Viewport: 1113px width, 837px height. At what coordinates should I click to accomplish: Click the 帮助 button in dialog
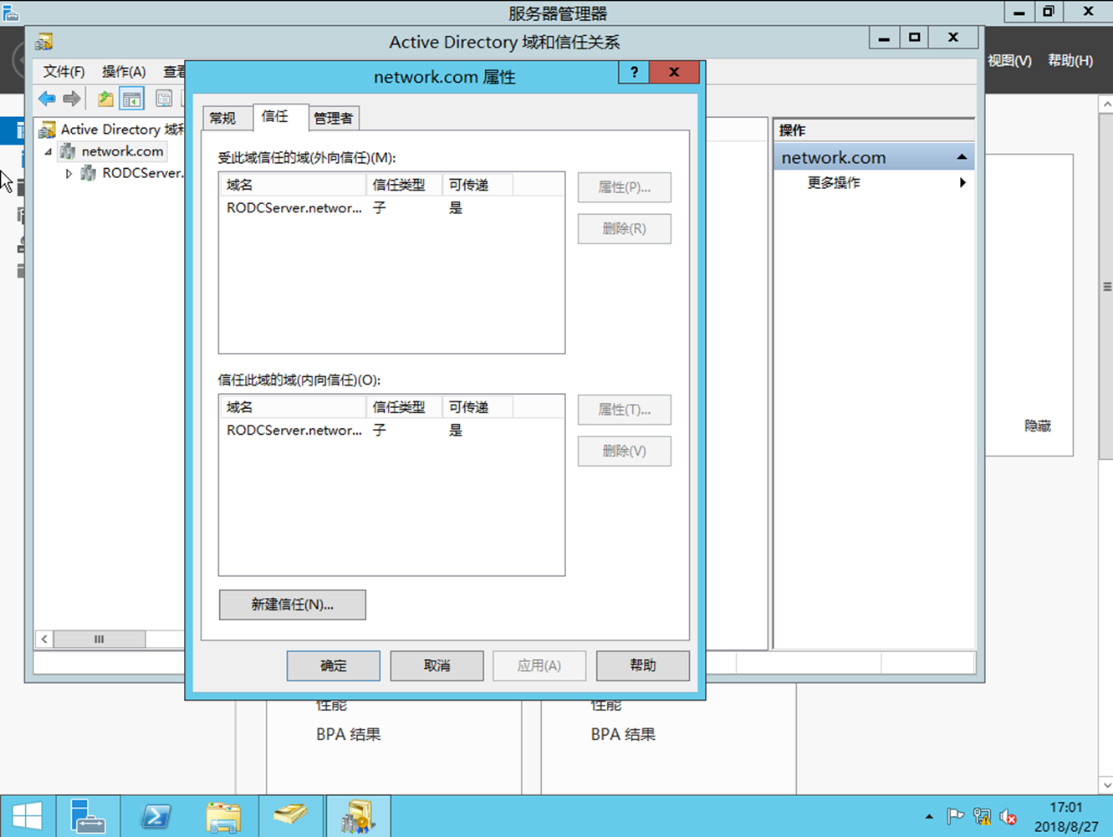point(643,666)
